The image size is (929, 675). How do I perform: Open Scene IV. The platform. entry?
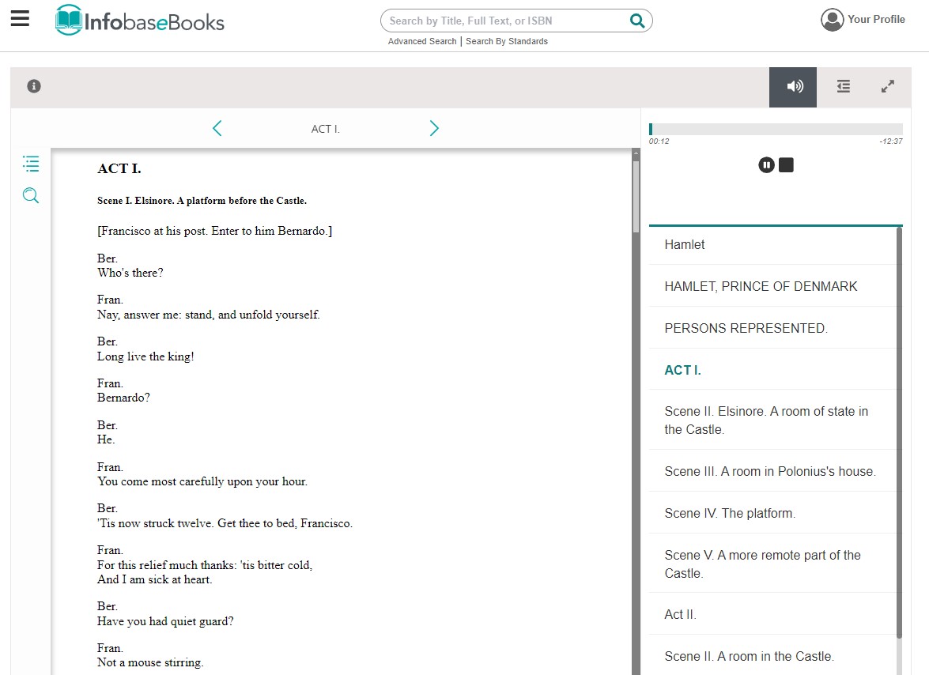(772, 513)
